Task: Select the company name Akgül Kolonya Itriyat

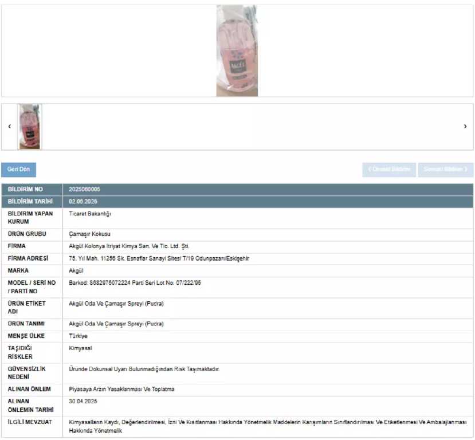Action: [x=129, y=246]
